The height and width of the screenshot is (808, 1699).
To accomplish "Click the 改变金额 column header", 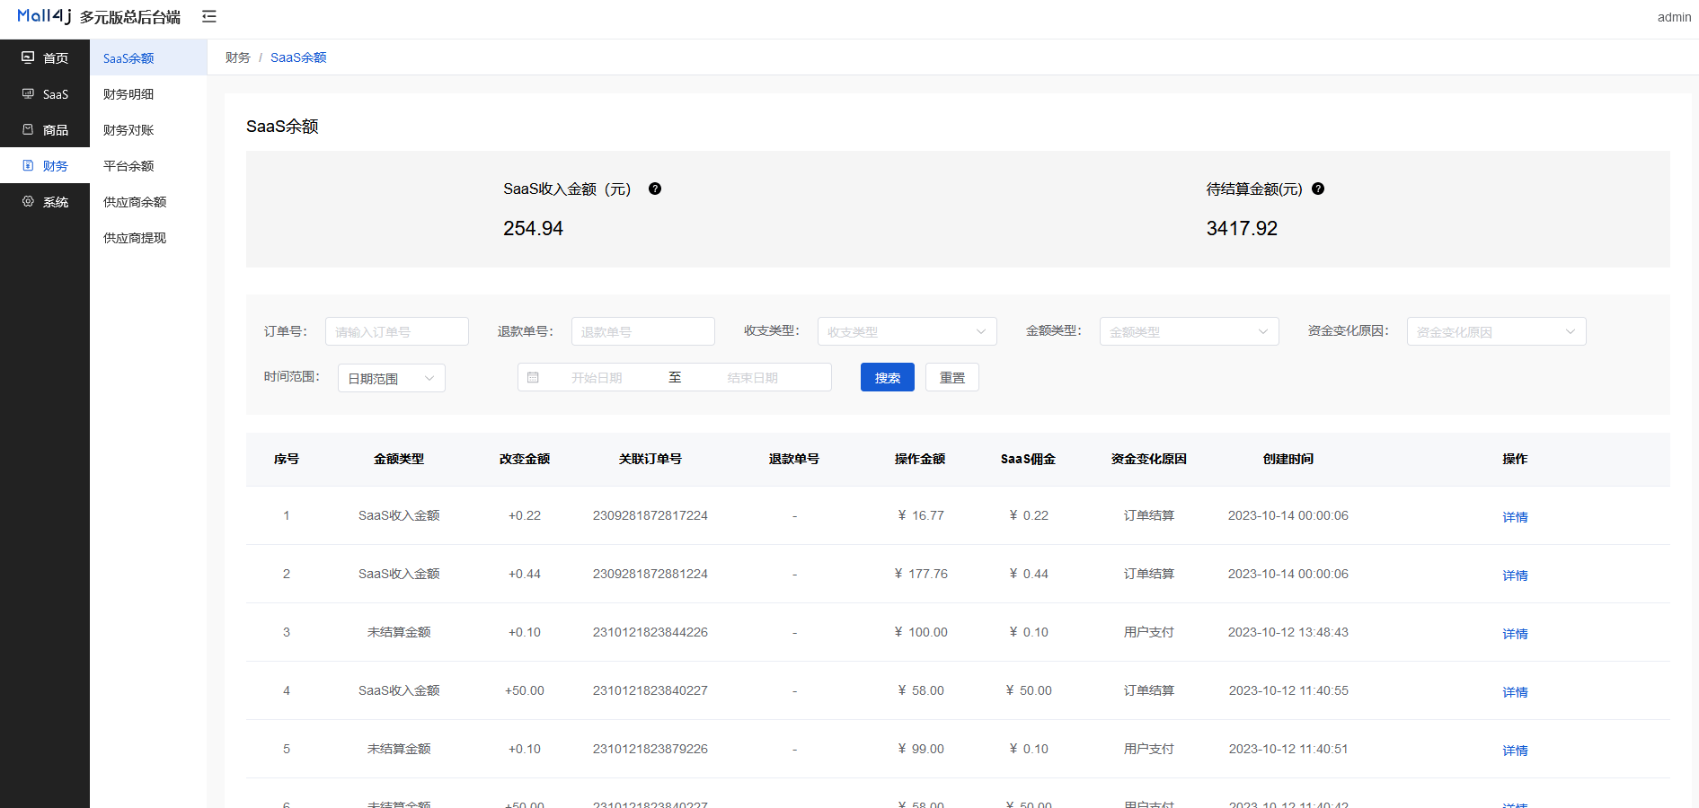I will tap(525, 459).
